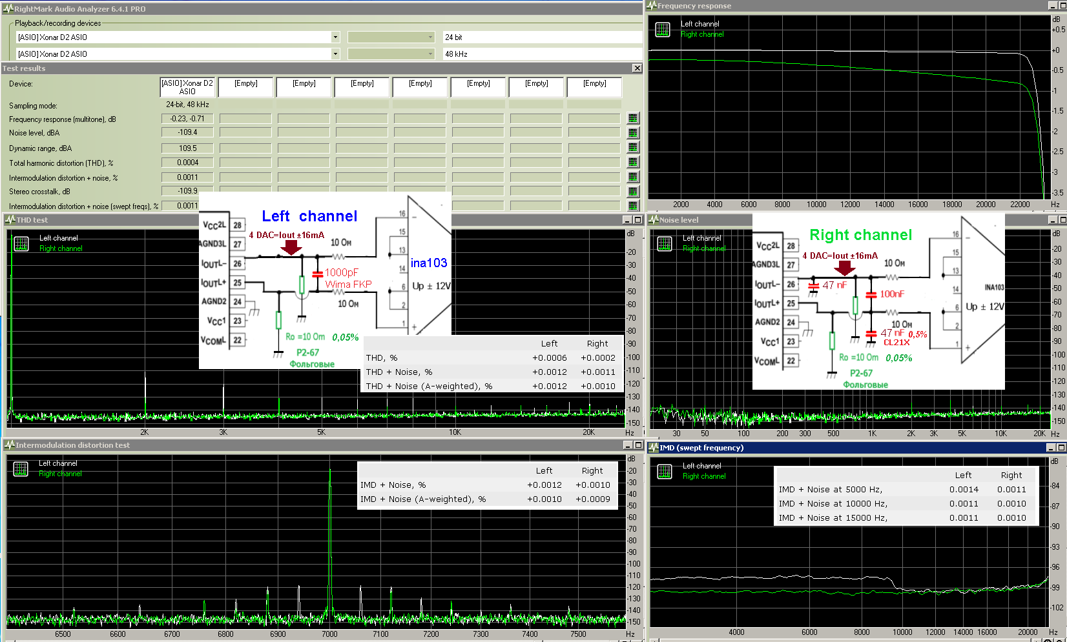
Task: Minimize the THD test window
Action: click(627, 220)
